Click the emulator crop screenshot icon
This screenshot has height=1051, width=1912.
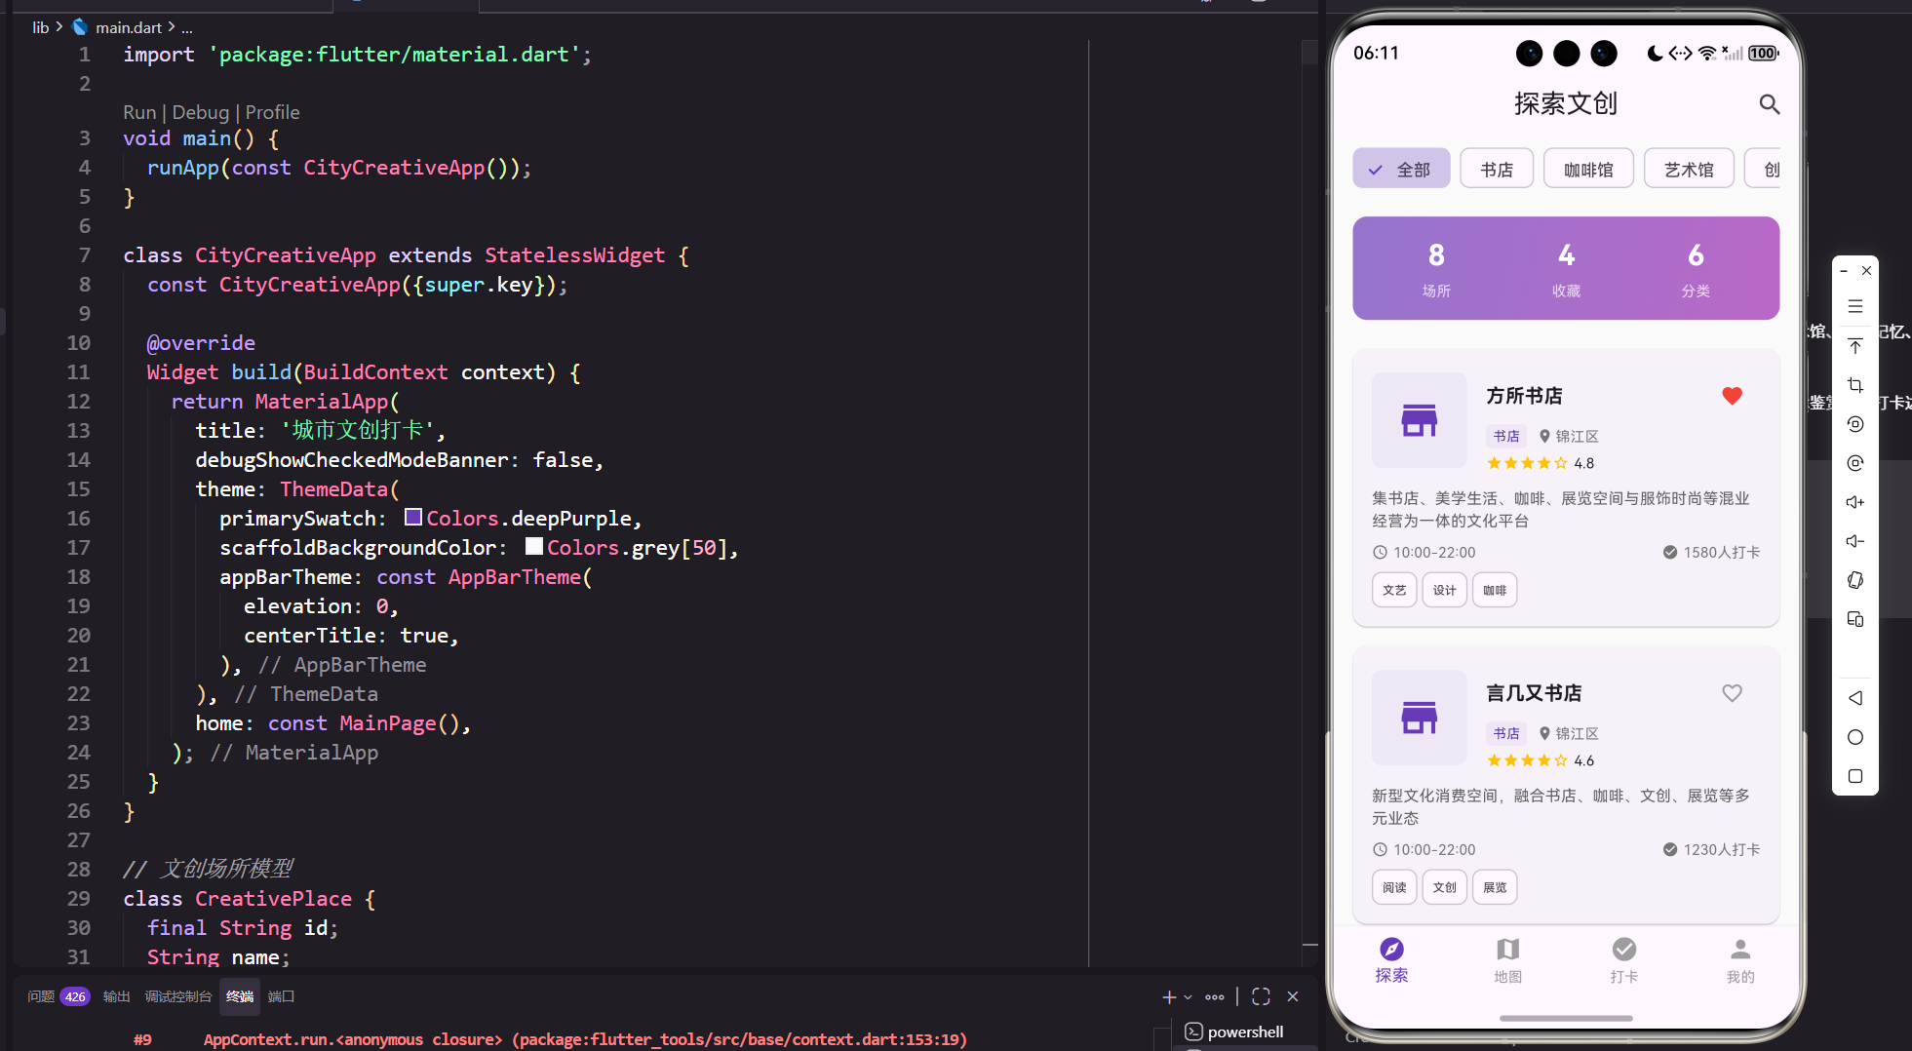coord(1855,385)
